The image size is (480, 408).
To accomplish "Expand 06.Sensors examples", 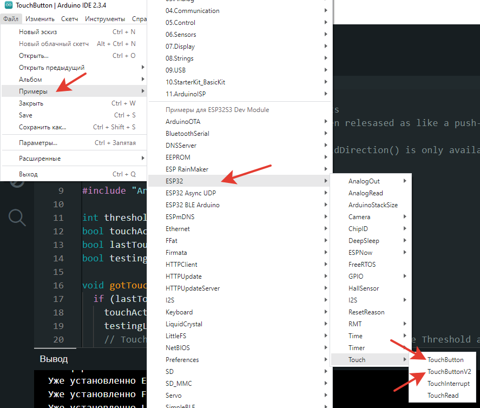I will click(x=239, y=35).
